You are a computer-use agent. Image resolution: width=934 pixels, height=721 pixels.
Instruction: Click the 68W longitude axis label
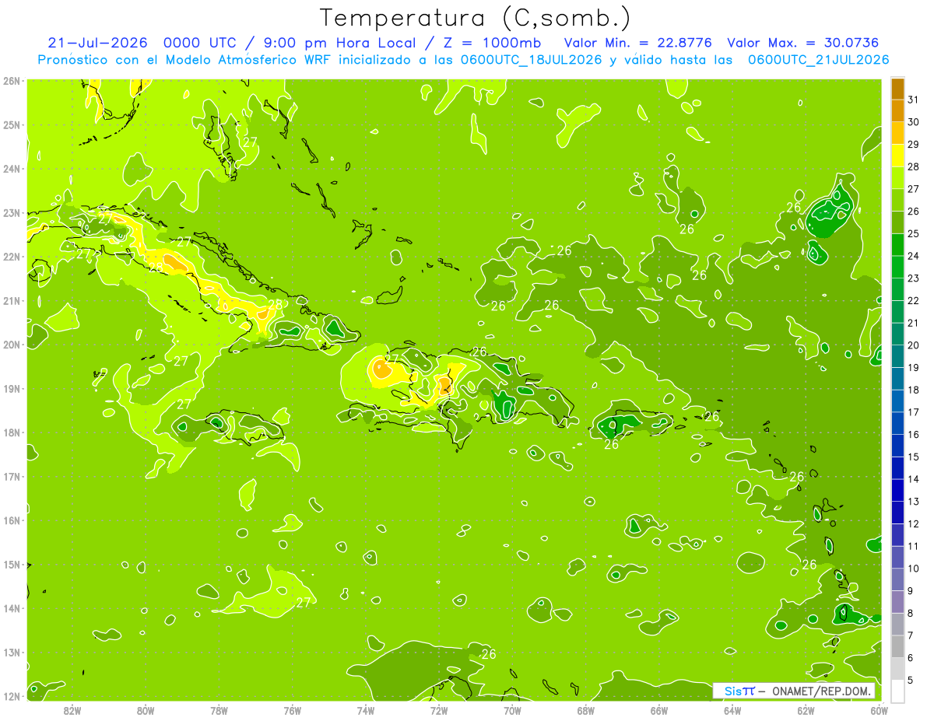[585, 710]
